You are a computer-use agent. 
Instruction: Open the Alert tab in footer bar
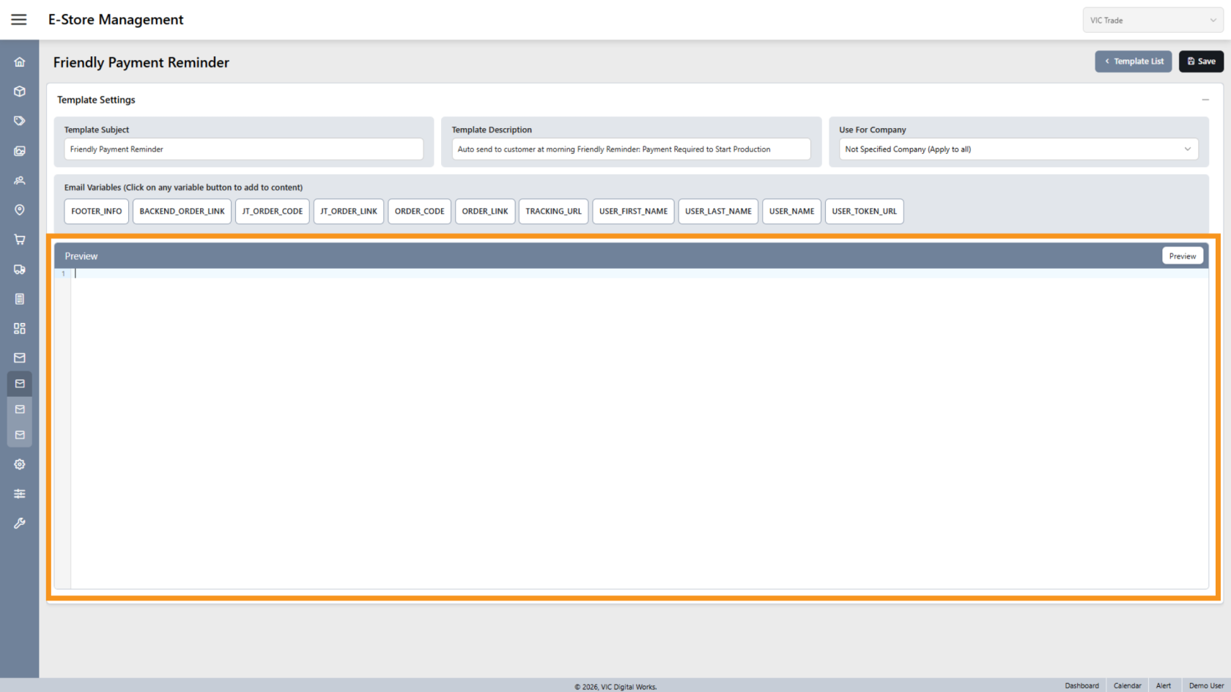pyautogui.click(x=1164, y=685)
